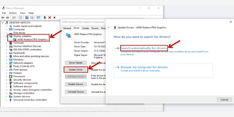The height and width of the screenshot is (117, 234).
Task: Select the AMD Radeon(TM) Graphics device
Action: pos(32,39)
